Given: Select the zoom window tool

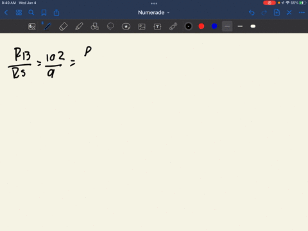Looking at the screenshot, I should point(32,26).
